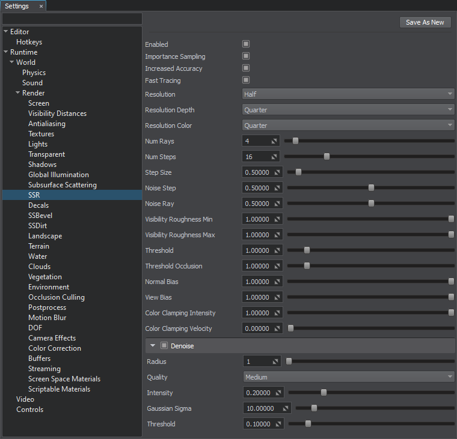
Task: Click the Num Rays slider handle
Action: pyautogui.click(x=295, y=141)
